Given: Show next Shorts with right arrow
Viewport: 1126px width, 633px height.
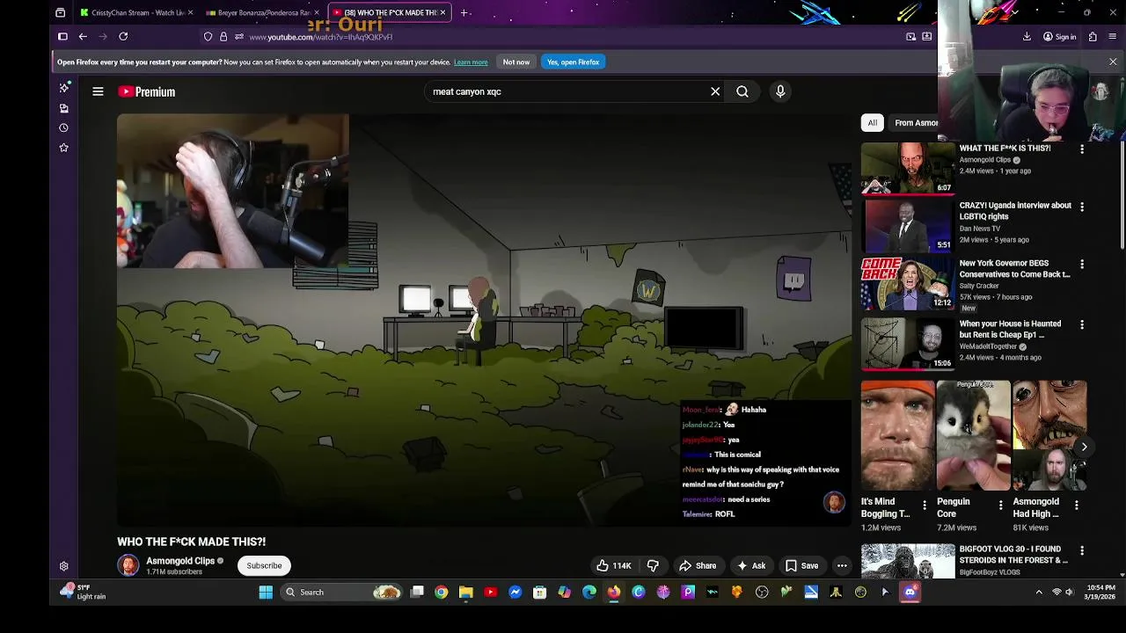Looking at the screenshot, I should pos(1084,447).
